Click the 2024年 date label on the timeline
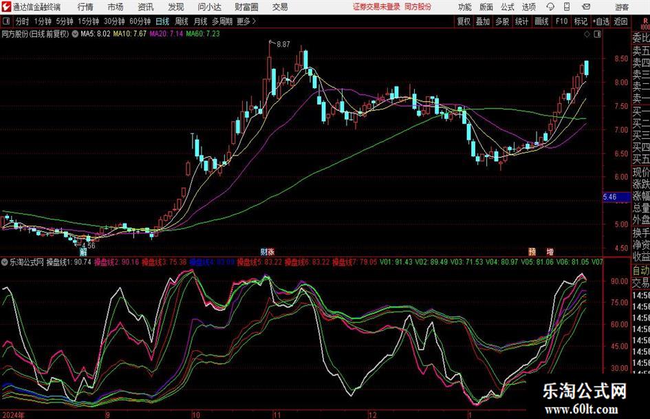This screenshot has height=419, width=650. tap(13, 415)
